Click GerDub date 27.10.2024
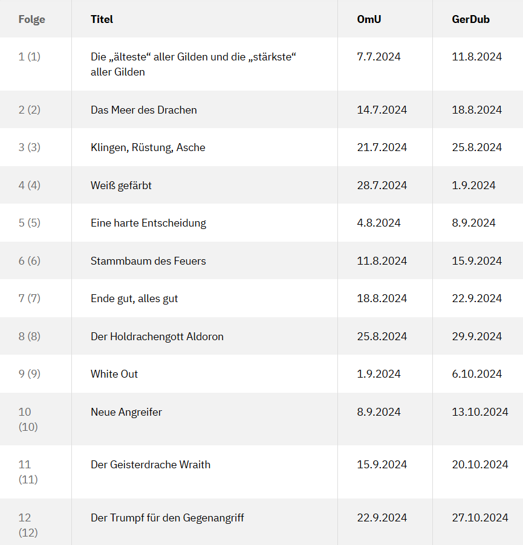523x545 pixels. coord(480,518)
